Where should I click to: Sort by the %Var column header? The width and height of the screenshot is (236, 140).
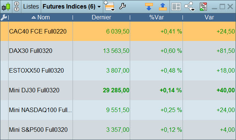(156, 17)
